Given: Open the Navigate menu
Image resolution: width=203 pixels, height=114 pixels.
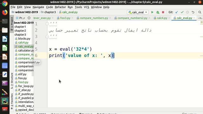Looking at the screenshot, I should [x=38, y=7].
